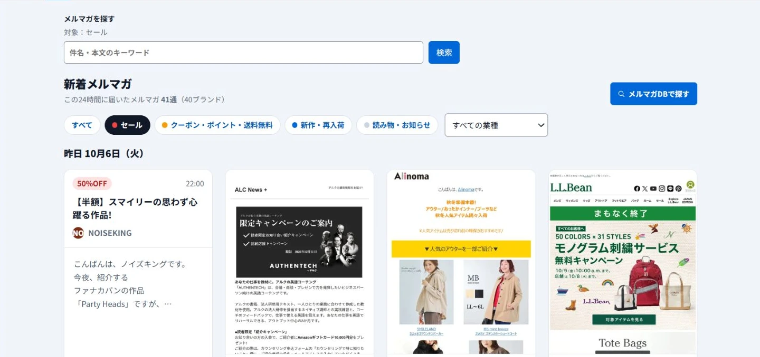Click the モノグラム刺繍サービス banner in L.L.Bean card
This screenshot has height=357, width=760.
tap(623, 275)
